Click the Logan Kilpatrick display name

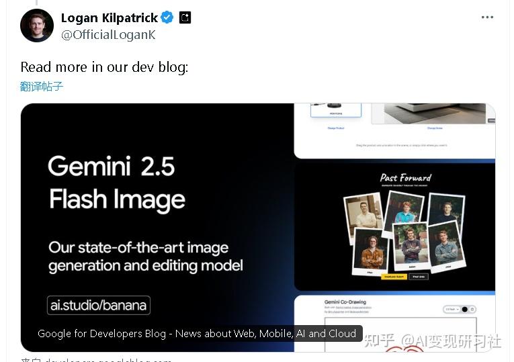109,17
